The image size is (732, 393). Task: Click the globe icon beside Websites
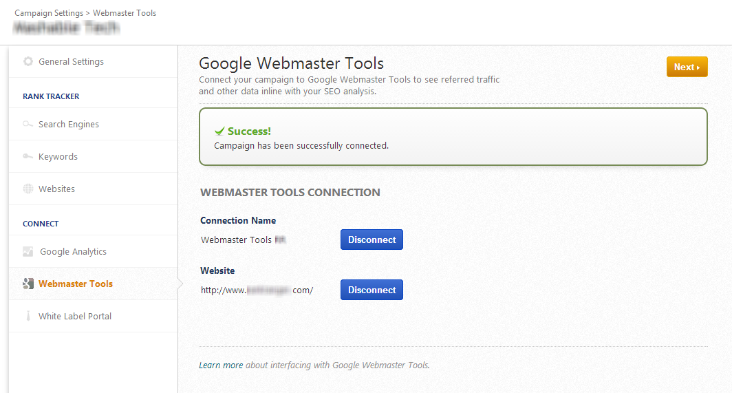coord(28,189)
